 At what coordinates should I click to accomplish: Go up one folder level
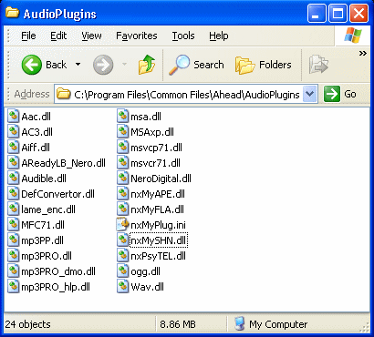pyautogui.click(x=147, y=65)
